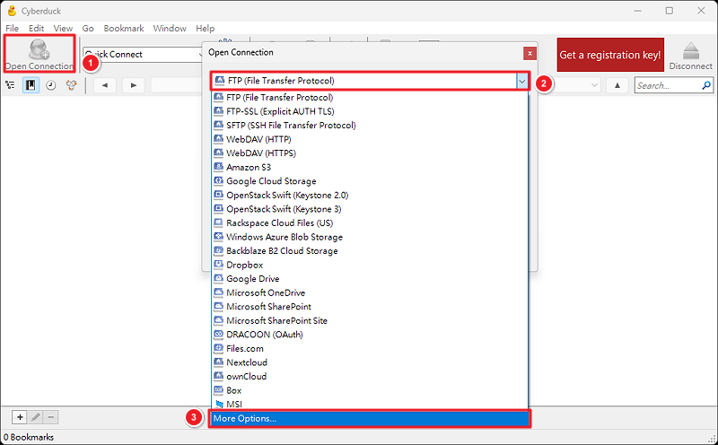Expand the path dropdown chevron
Screen dimensions: 718x445
click(x=594, y=85)
